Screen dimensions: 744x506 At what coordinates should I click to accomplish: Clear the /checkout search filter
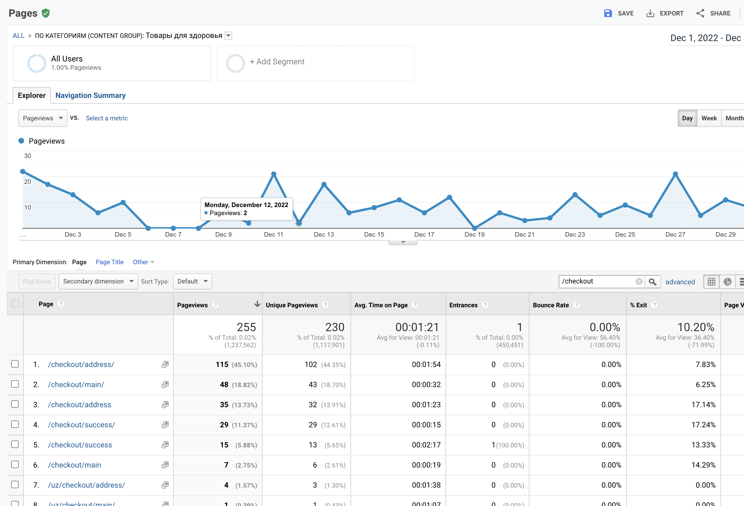pos(639,281)
